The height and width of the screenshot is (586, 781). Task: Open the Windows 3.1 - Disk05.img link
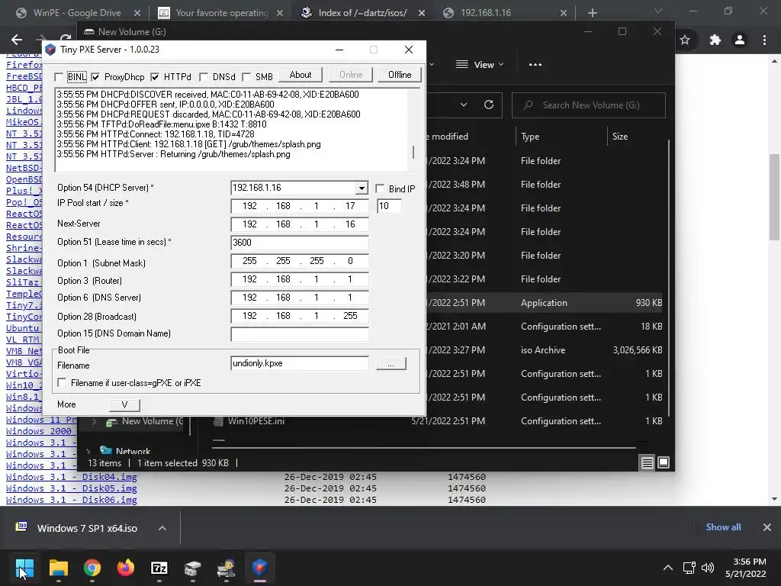click(x=71, y=488)
